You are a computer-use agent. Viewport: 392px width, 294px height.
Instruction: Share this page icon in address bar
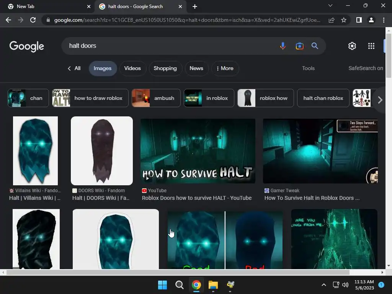point(332,20)
